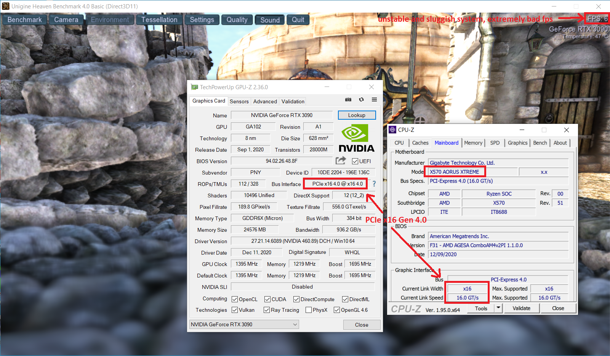
Task: Open the Caches tab in CPU-Z
Action: (x=420, y=143)
